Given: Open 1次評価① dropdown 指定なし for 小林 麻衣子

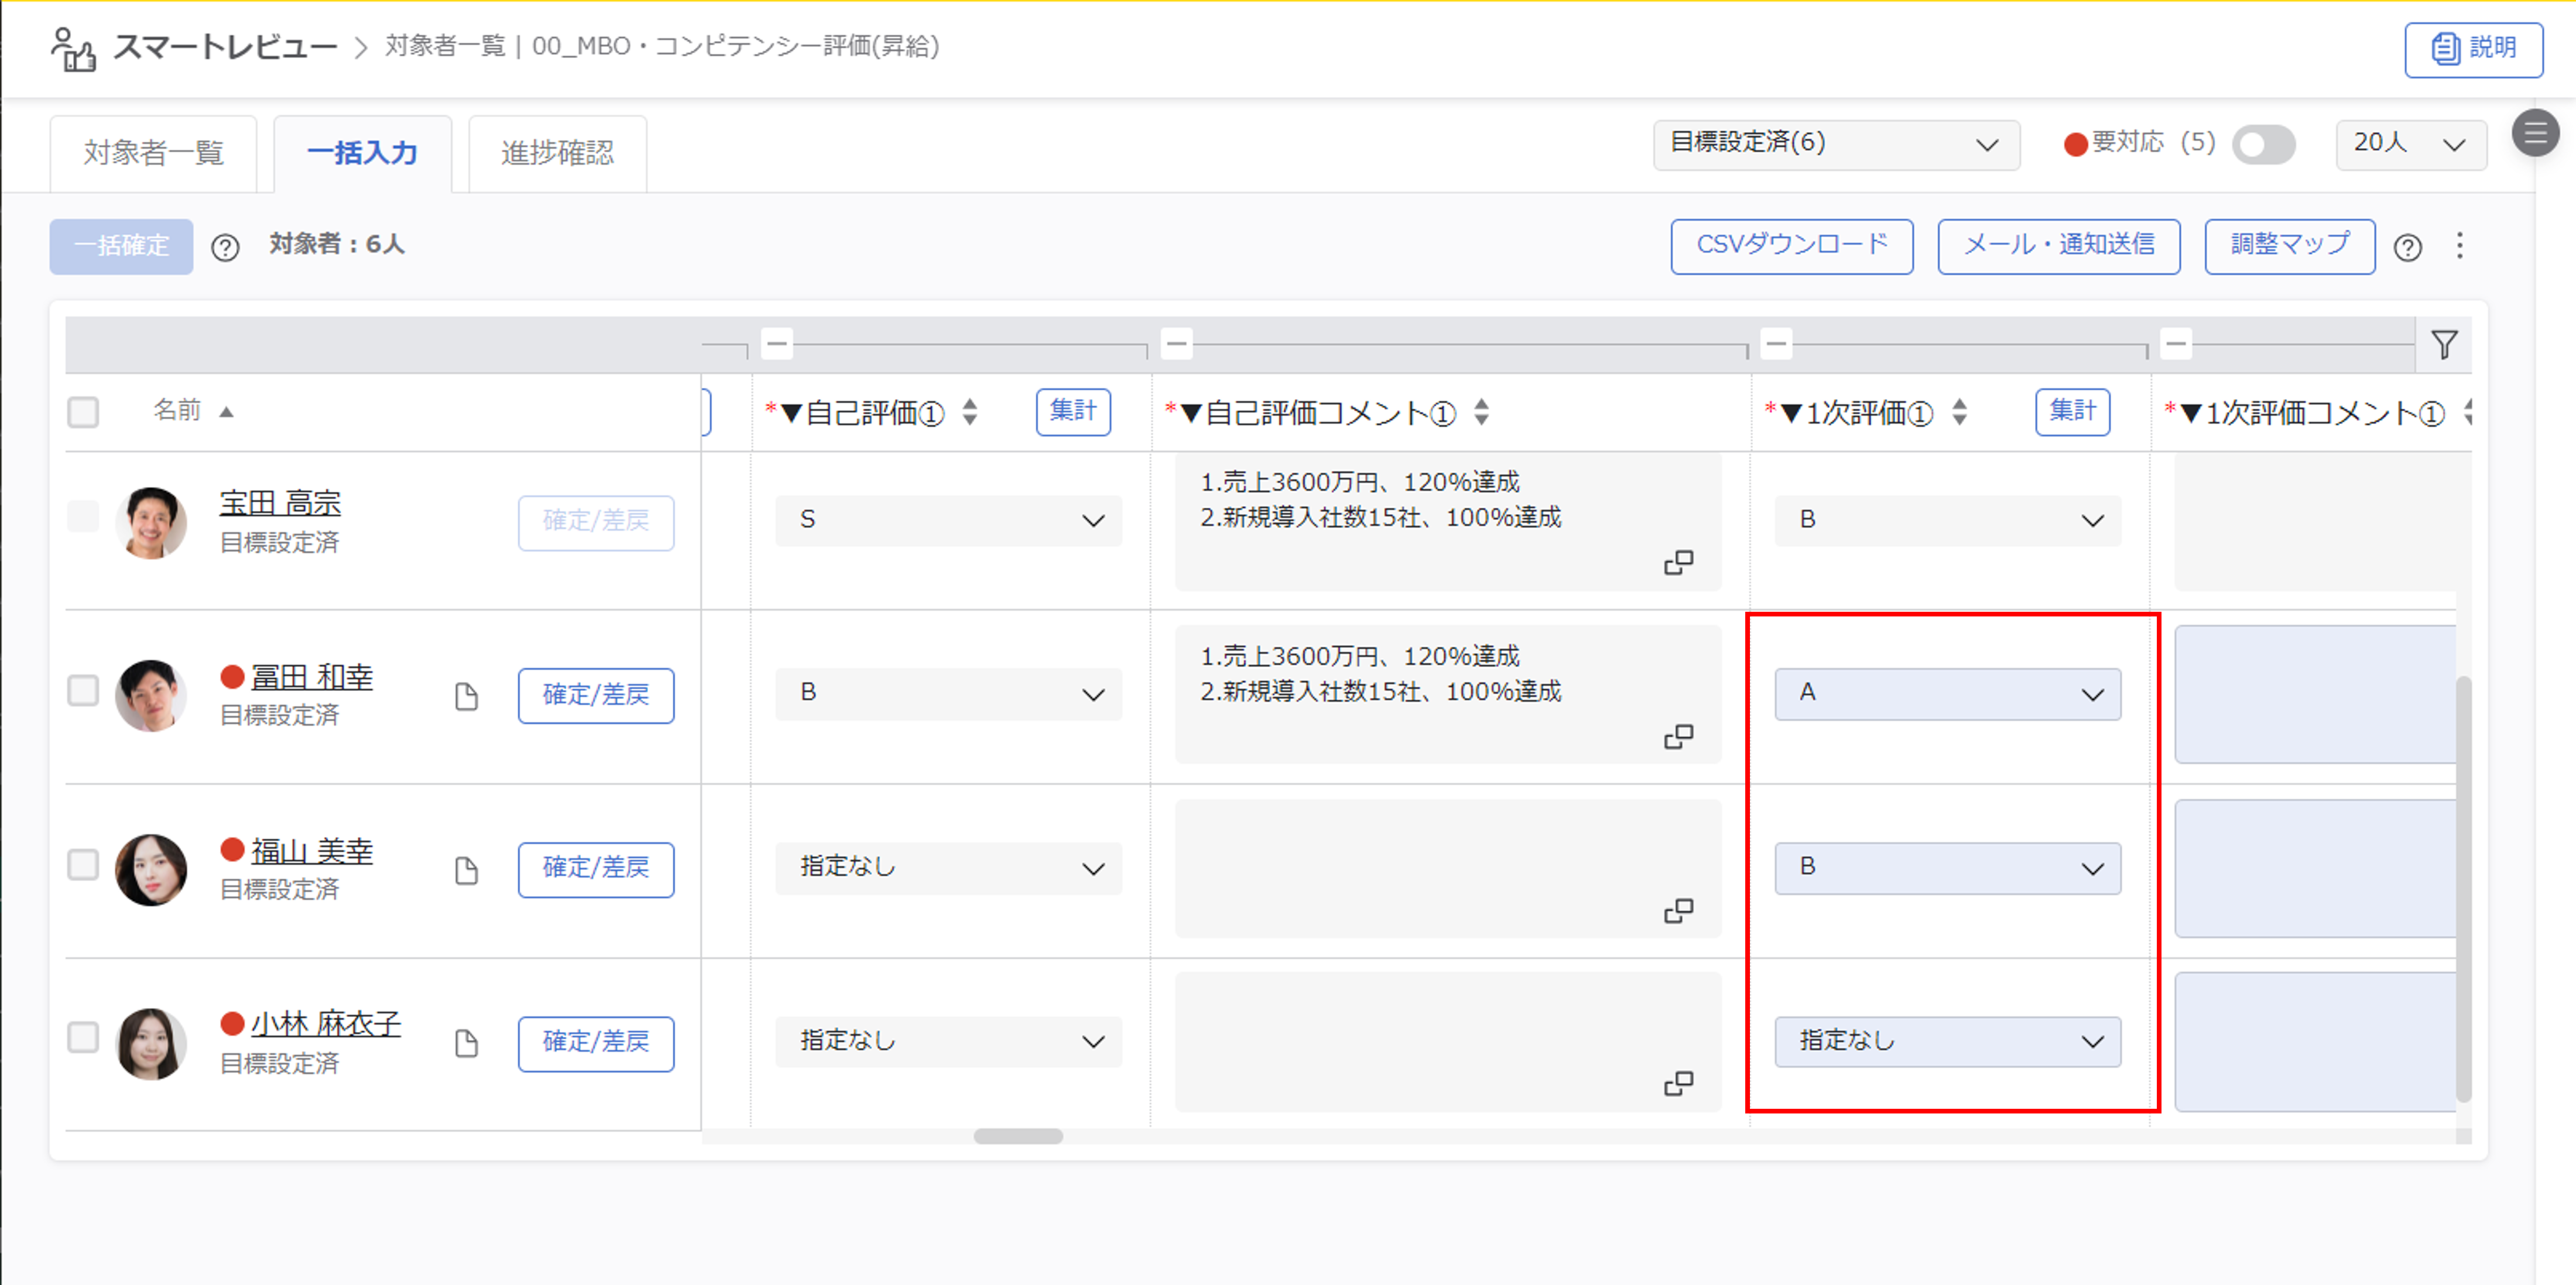Looking at the screenshot, I should coord(1948,1042).
